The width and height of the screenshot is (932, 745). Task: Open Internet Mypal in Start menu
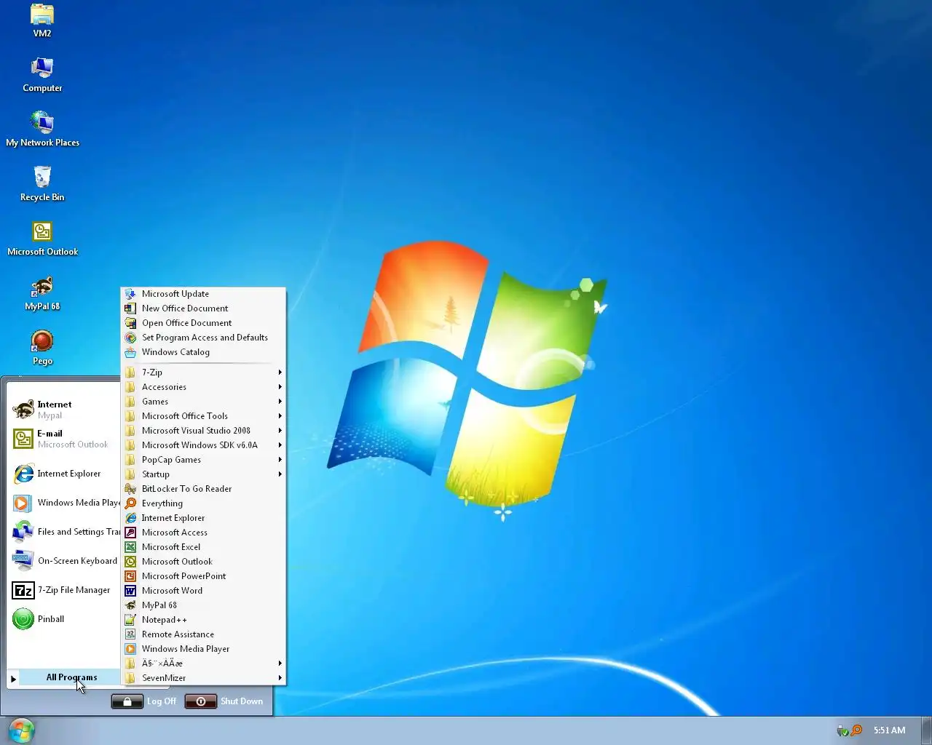tap(63, 410)
